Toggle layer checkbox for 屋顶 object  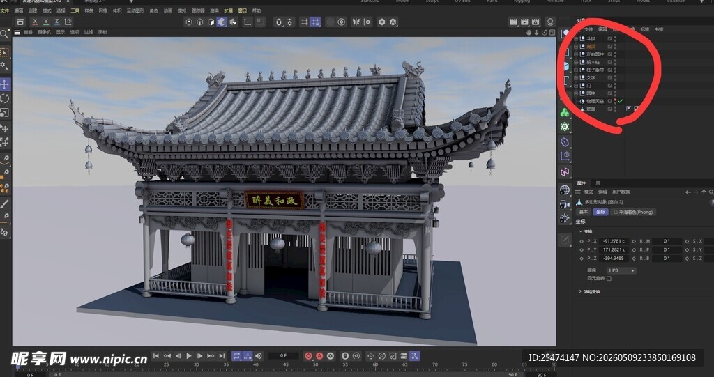tap(609, 47)
